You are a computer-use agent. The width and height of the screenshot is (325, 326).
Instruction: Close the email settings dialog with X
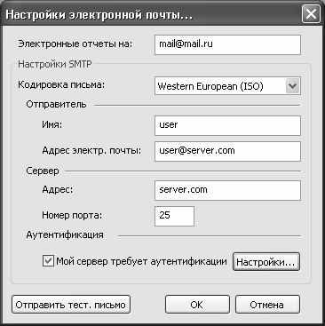tap(311, 14)
